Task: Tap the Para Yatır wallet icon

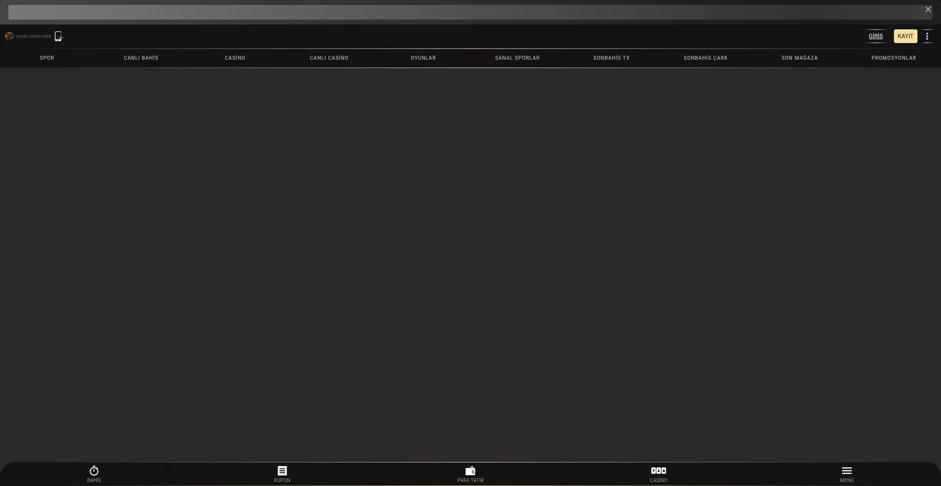Action: coord(470,471)
